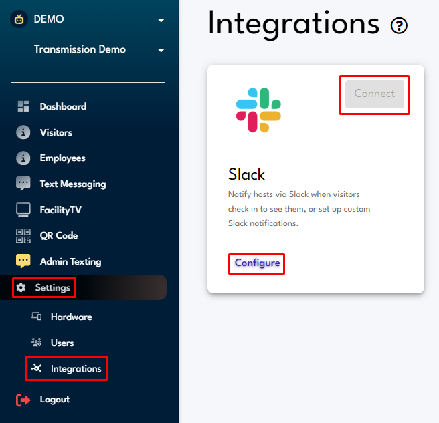Select the Settings menu label
This screenshot has height=423, width=439.
[x=53, y=288]
